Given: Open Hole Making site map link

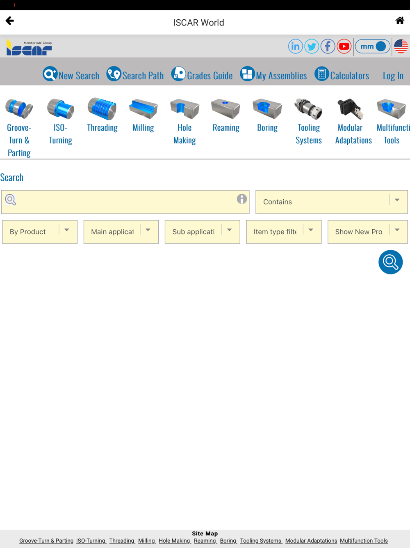Looking at the screenshot, I should tap(175, 541).
